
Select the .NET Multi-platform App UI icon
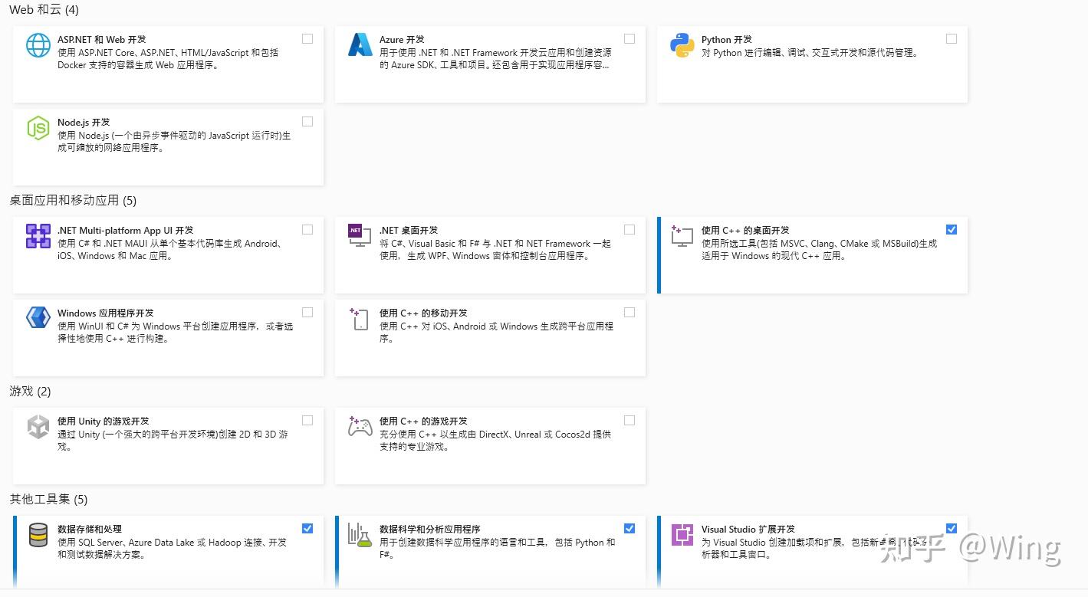coord(38,236)
